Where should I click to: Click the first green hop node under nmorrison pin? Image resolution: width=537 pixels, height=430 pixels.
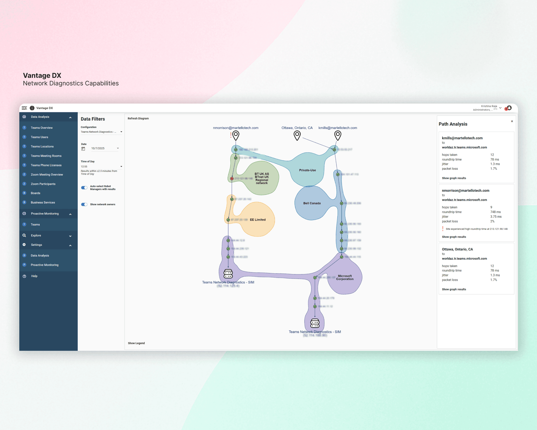point(236,150)
